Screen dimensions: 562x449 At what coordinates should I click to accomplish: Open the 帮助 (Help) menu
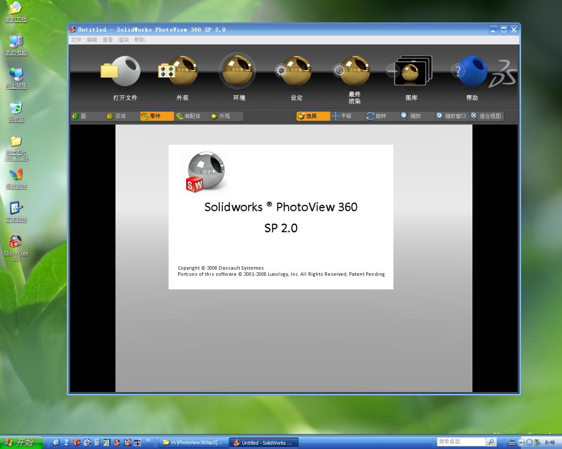(140, 40)
